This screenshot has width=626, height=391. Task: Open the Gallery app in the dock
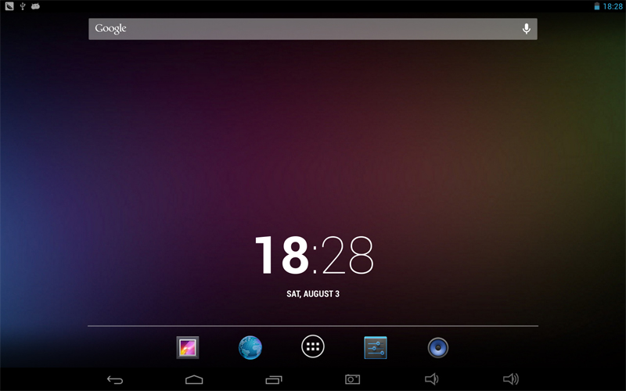point(188,347)
